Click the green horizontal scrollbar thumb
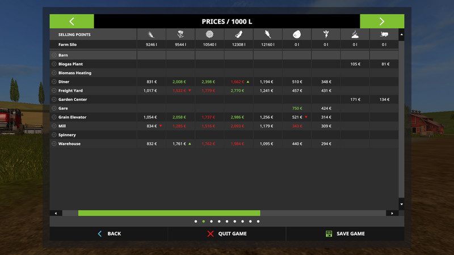The image size is (454, 255). 169,213
